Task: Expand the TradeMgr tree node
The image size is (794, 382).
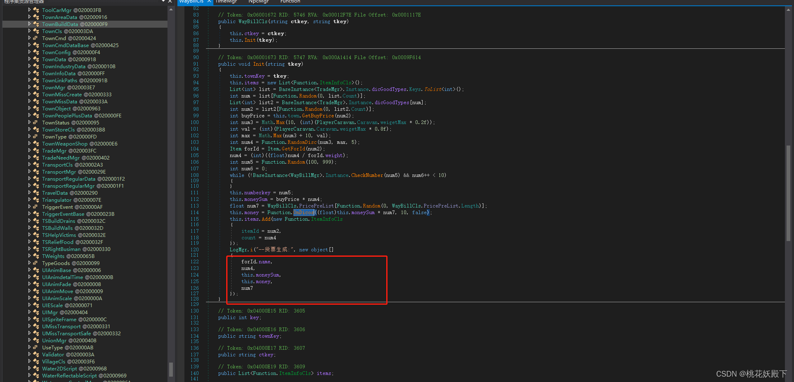Action: 29,150
